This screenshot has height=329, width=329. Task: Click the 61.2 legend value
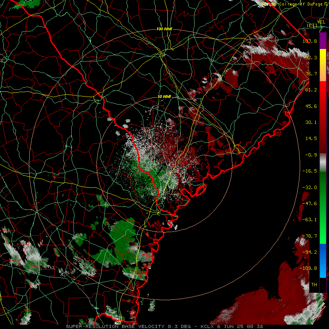tap(311, 90)
